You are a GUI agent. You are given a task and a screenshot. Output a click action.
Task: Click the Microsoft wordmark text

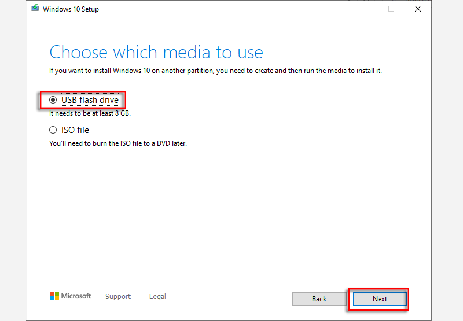pyautogui.click(x=76, y=296)
